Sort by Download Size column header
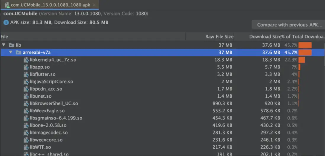 coord(265,37)
